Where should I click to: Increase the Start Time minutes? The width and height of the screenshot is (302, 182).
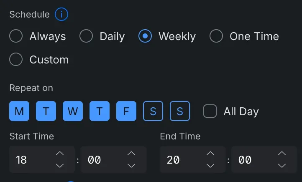click(131, 154)
